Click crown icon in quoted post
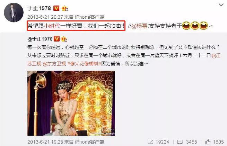Viewport: 227px width, 146px height. 64,39
